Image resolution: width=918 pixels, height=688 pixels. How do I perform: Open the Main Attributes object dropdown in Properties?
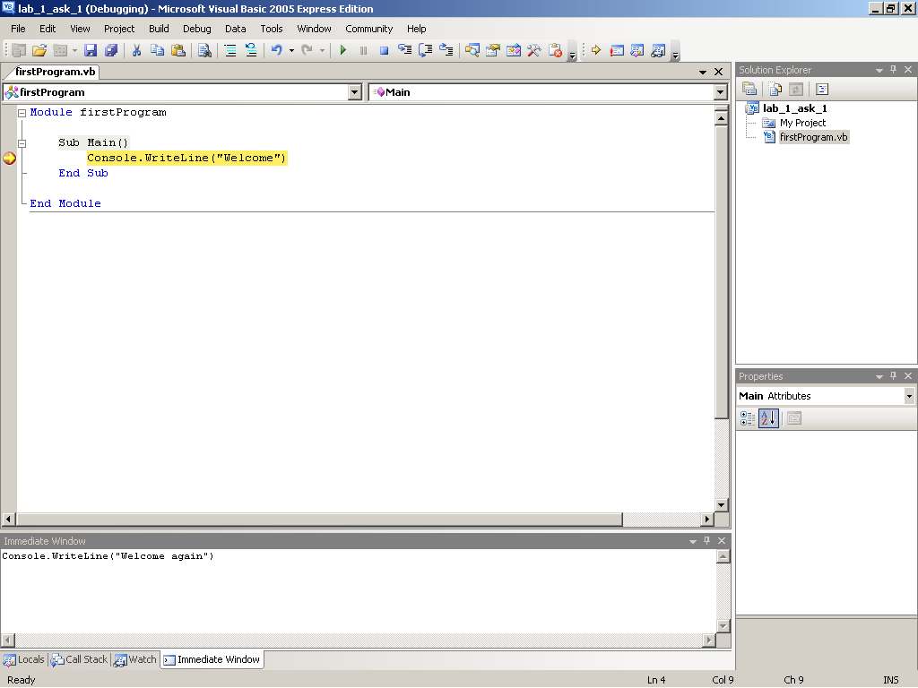(x=909, y=396)
